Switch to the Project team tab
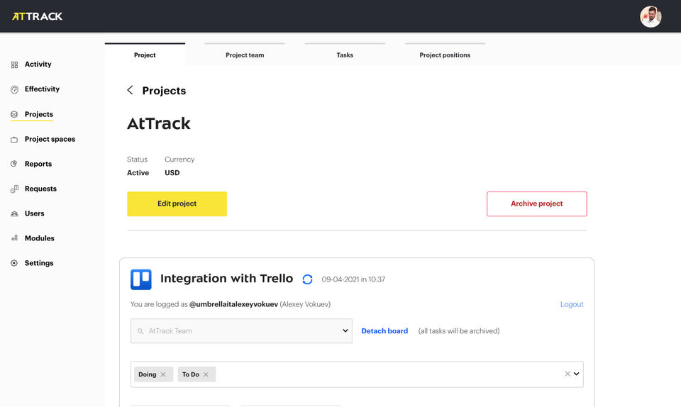This screenshot has height=407, width=681. [245, 55]
